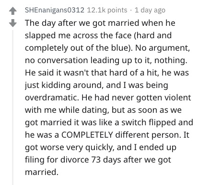Click the word 'nothing.' in the comment
The width and height of the screenshot is (198, 185).
(x=171, y=60)
